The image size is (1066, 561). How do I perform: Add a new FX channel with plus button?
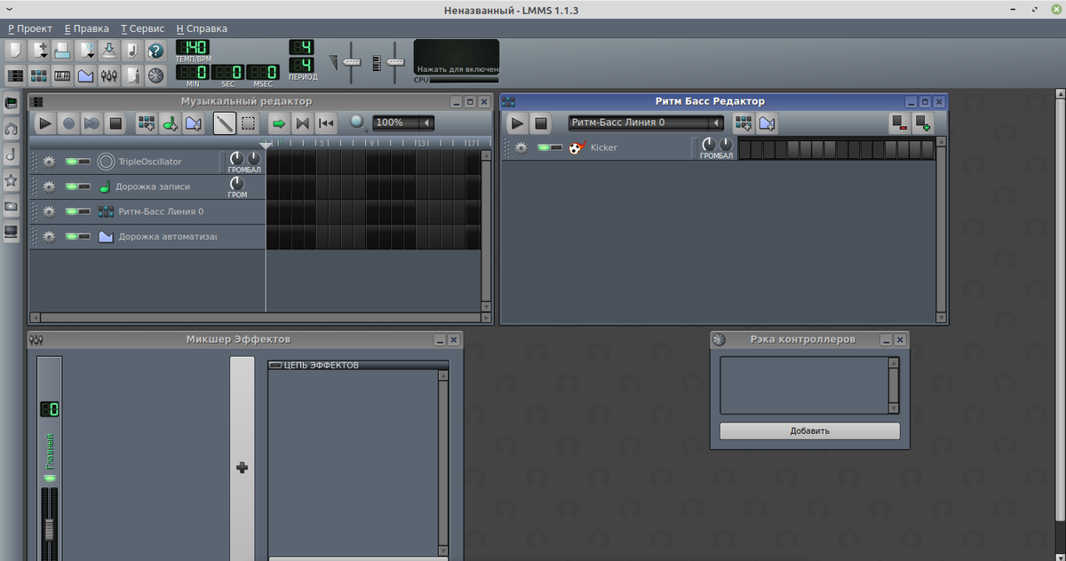click(242, 468)
